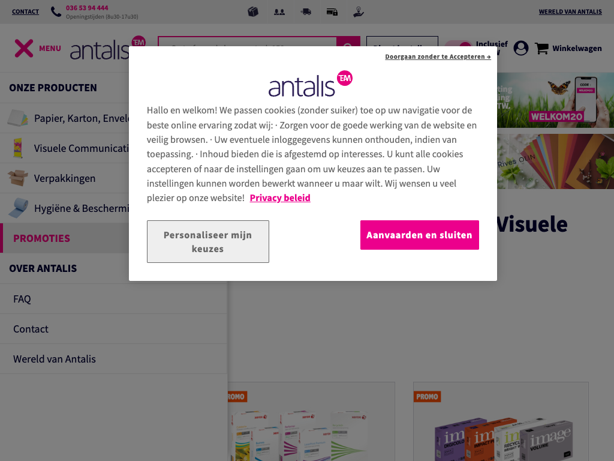Click the delivery truck icon

[x=306, y=12]
